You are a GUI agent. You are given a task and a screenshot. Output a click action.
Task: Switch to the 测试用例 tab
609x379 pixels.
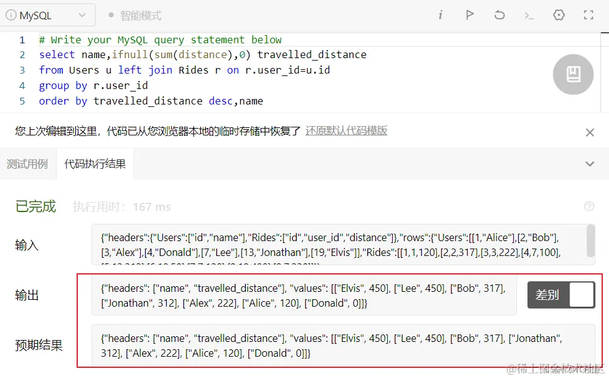27,164
